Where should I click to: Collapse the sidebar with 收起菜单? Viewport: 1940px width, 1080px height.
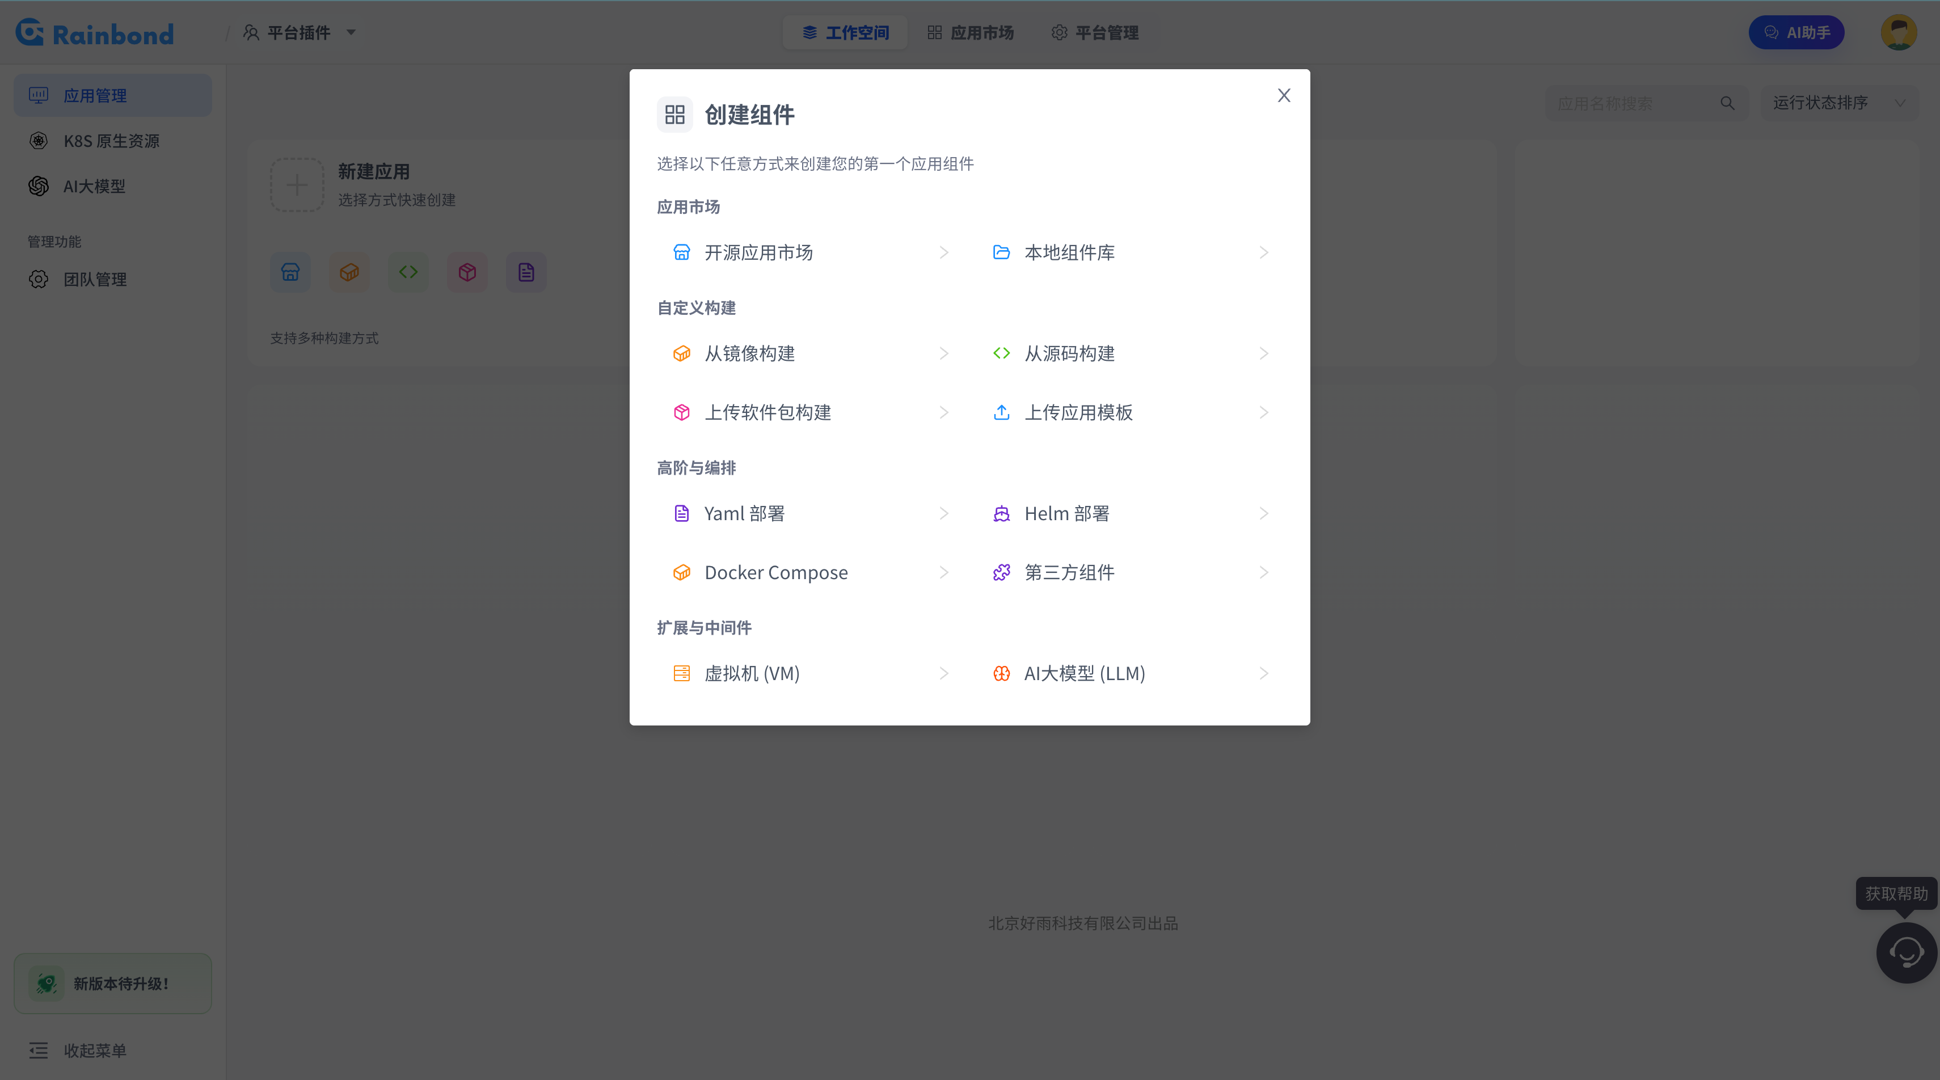pos(78,1051)
